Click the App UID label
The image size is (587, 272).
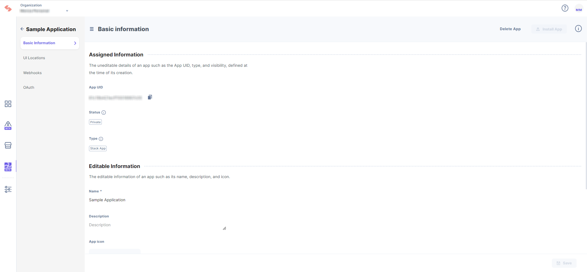click(96, 87)
